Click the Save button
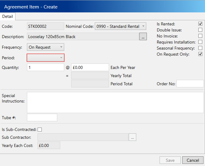Viewport: 205px width, 166px height. tap(170, 160)
